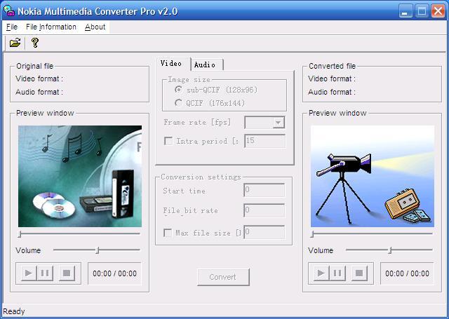This screenshot has height=319, width=449.
Task: Open the File menu
Action: click(x=11, y=27)
